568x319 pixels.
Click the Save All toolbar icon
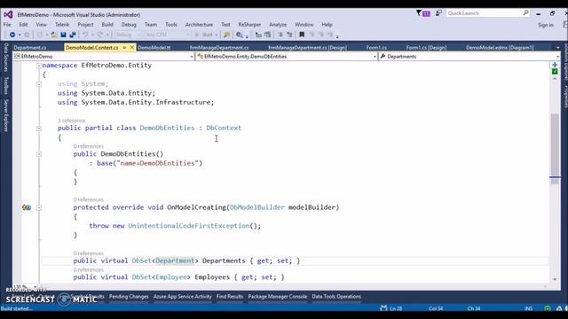(x=73, y=35)
